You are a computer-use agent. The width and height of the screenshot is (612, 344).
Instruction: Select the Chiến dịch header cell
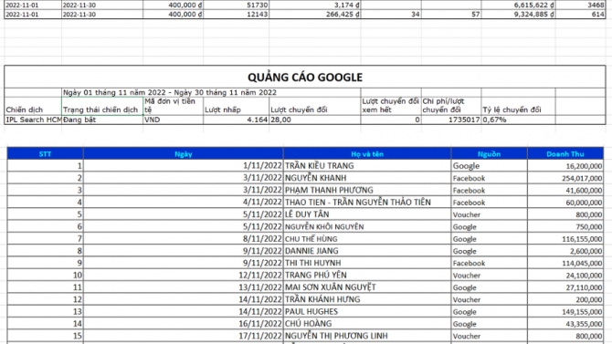point(33,106)
